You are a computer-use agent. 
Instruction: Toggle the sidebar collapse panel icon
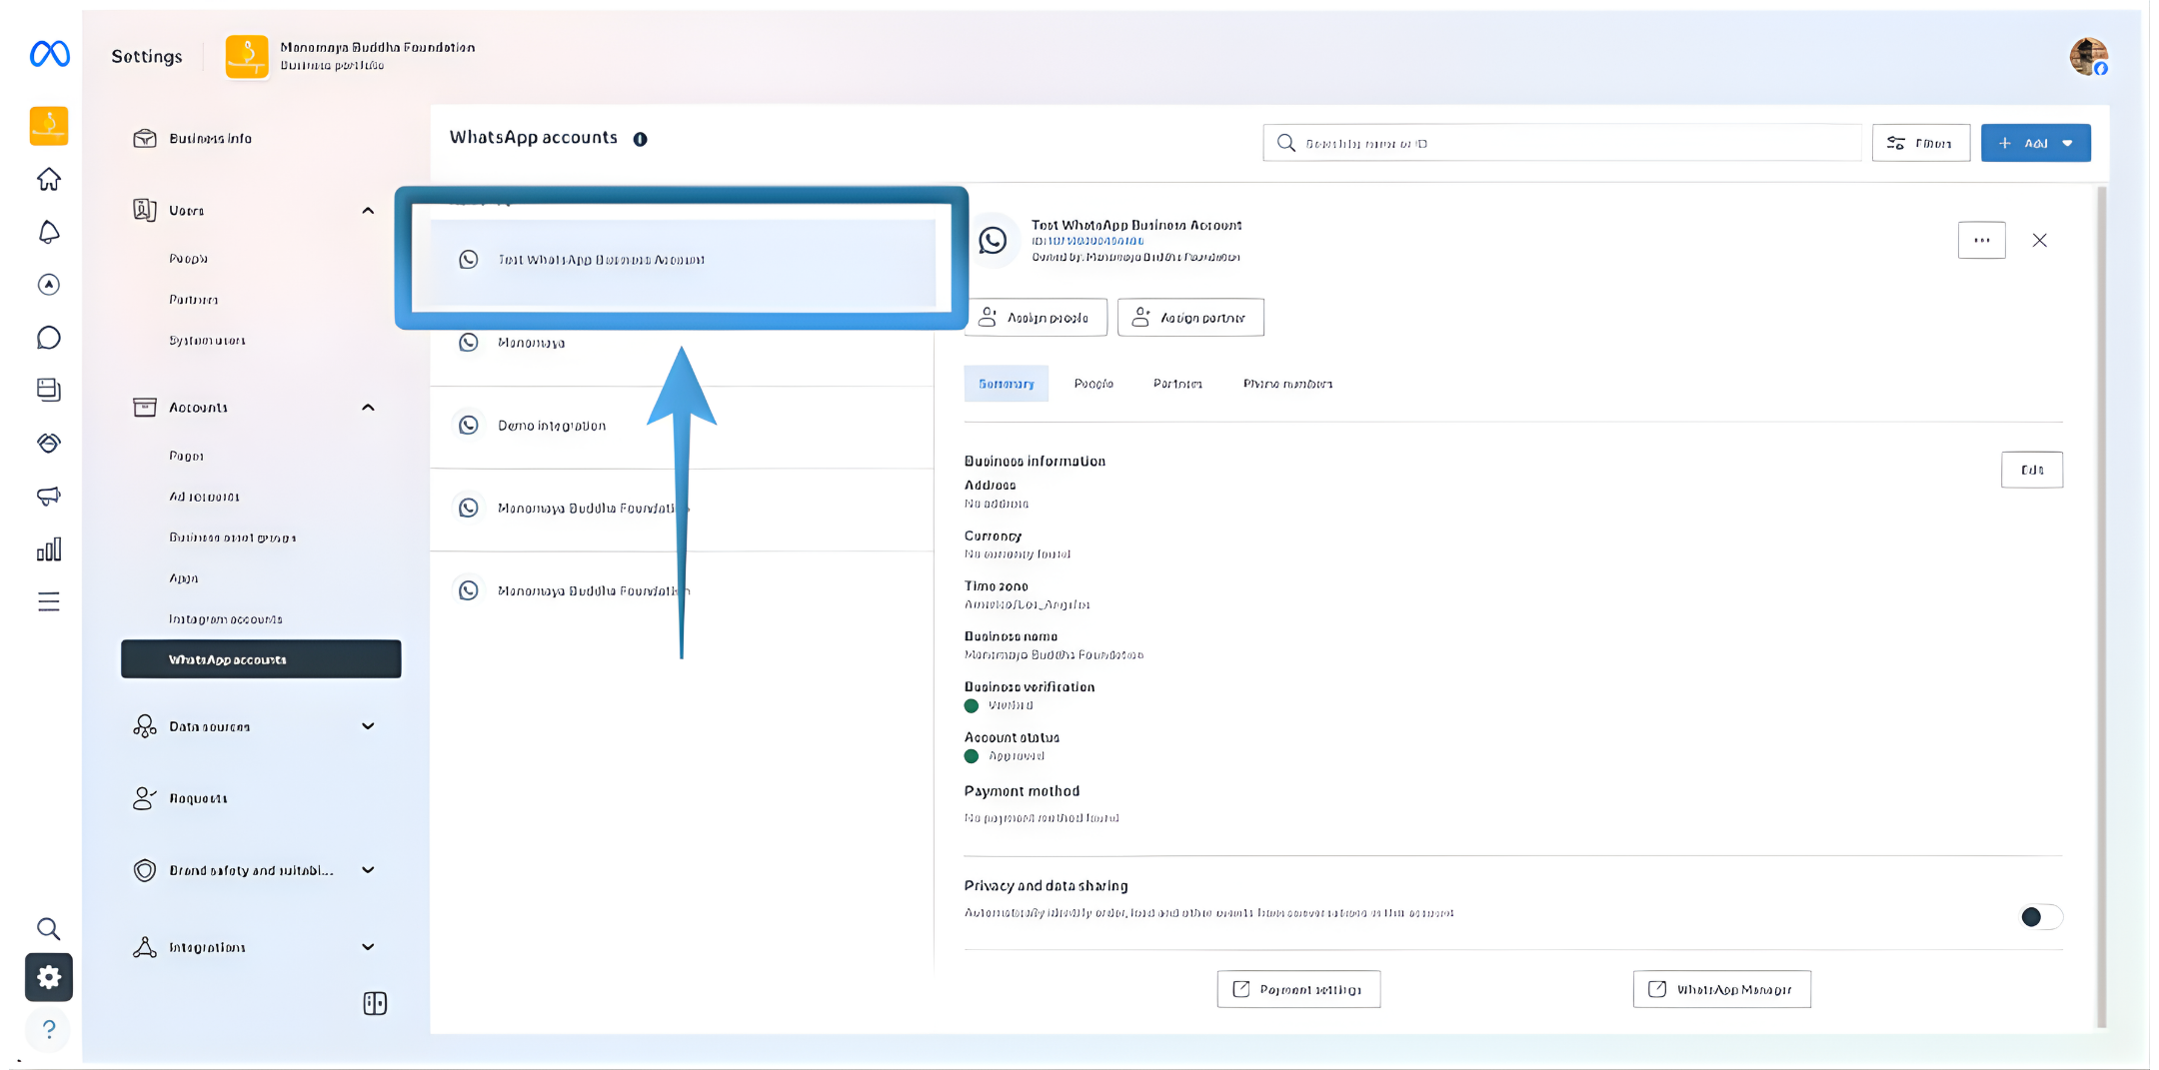[375, 1003]
